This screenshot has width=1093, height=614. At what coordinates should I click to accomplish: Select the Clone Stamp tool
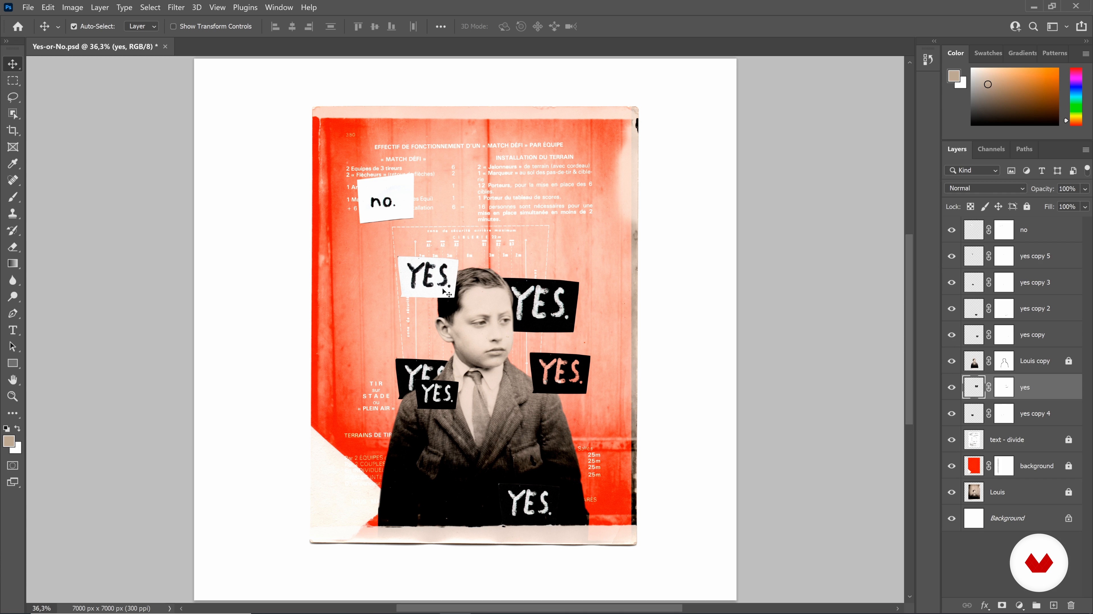tap(13, 213)
